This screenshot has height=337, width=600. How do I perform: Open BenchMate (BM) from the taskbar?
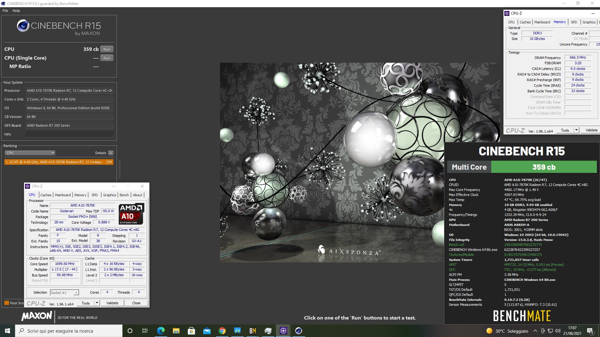coord(252,331)
